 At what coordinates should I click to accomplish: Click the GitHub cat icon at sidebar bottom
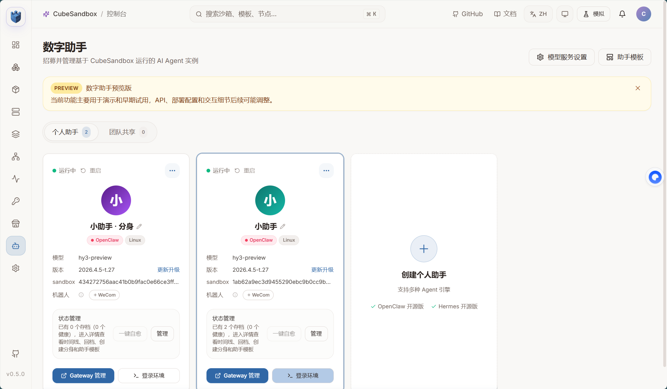tap(16, 354)
